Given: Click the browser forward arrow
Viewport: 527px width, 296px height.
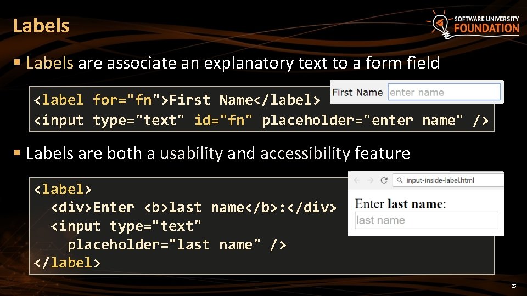Looking at the screenshot, I should tap(371, 180).
